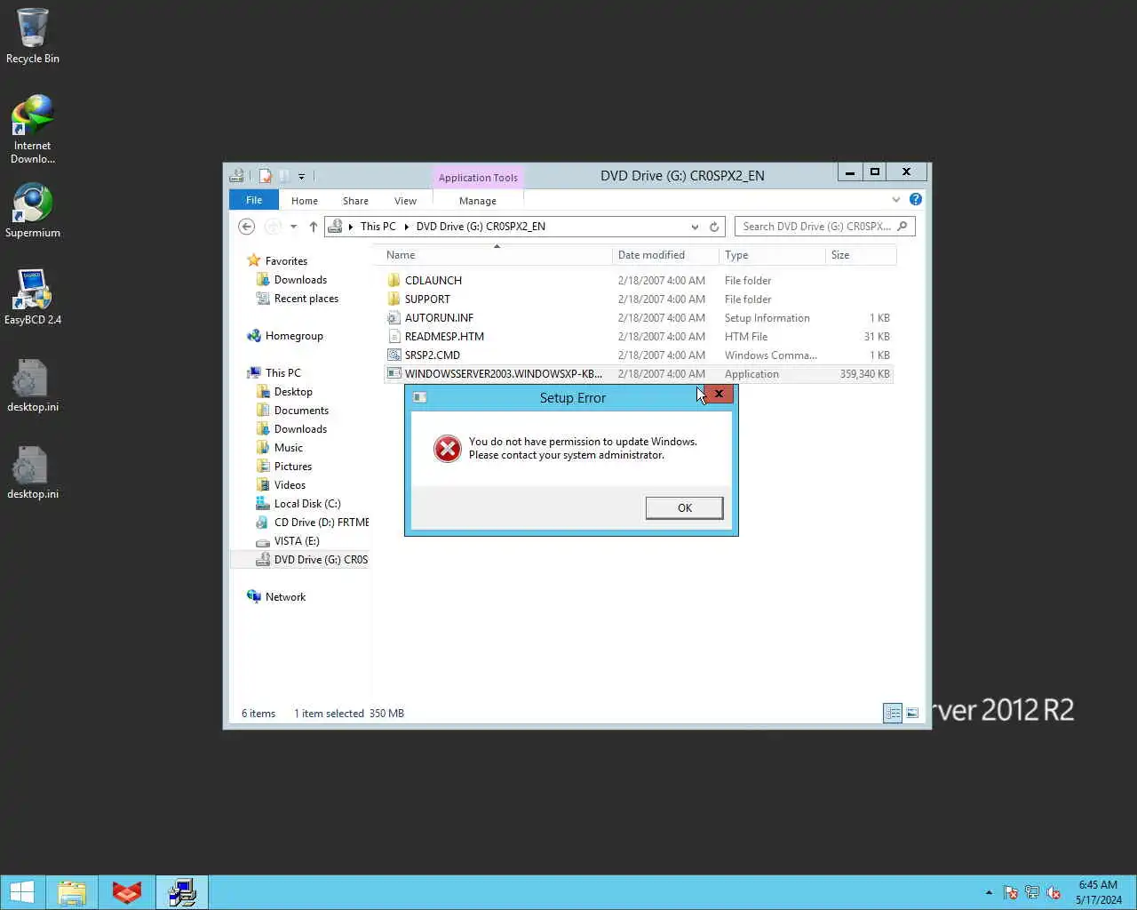Select the WINDOWSSERVER2003.WINDOWSXP-KB application file
1137x910 pixels.
[638, 374]
